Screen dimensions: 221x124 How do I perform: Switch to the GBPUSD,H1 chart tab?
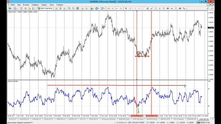(61, 119)
